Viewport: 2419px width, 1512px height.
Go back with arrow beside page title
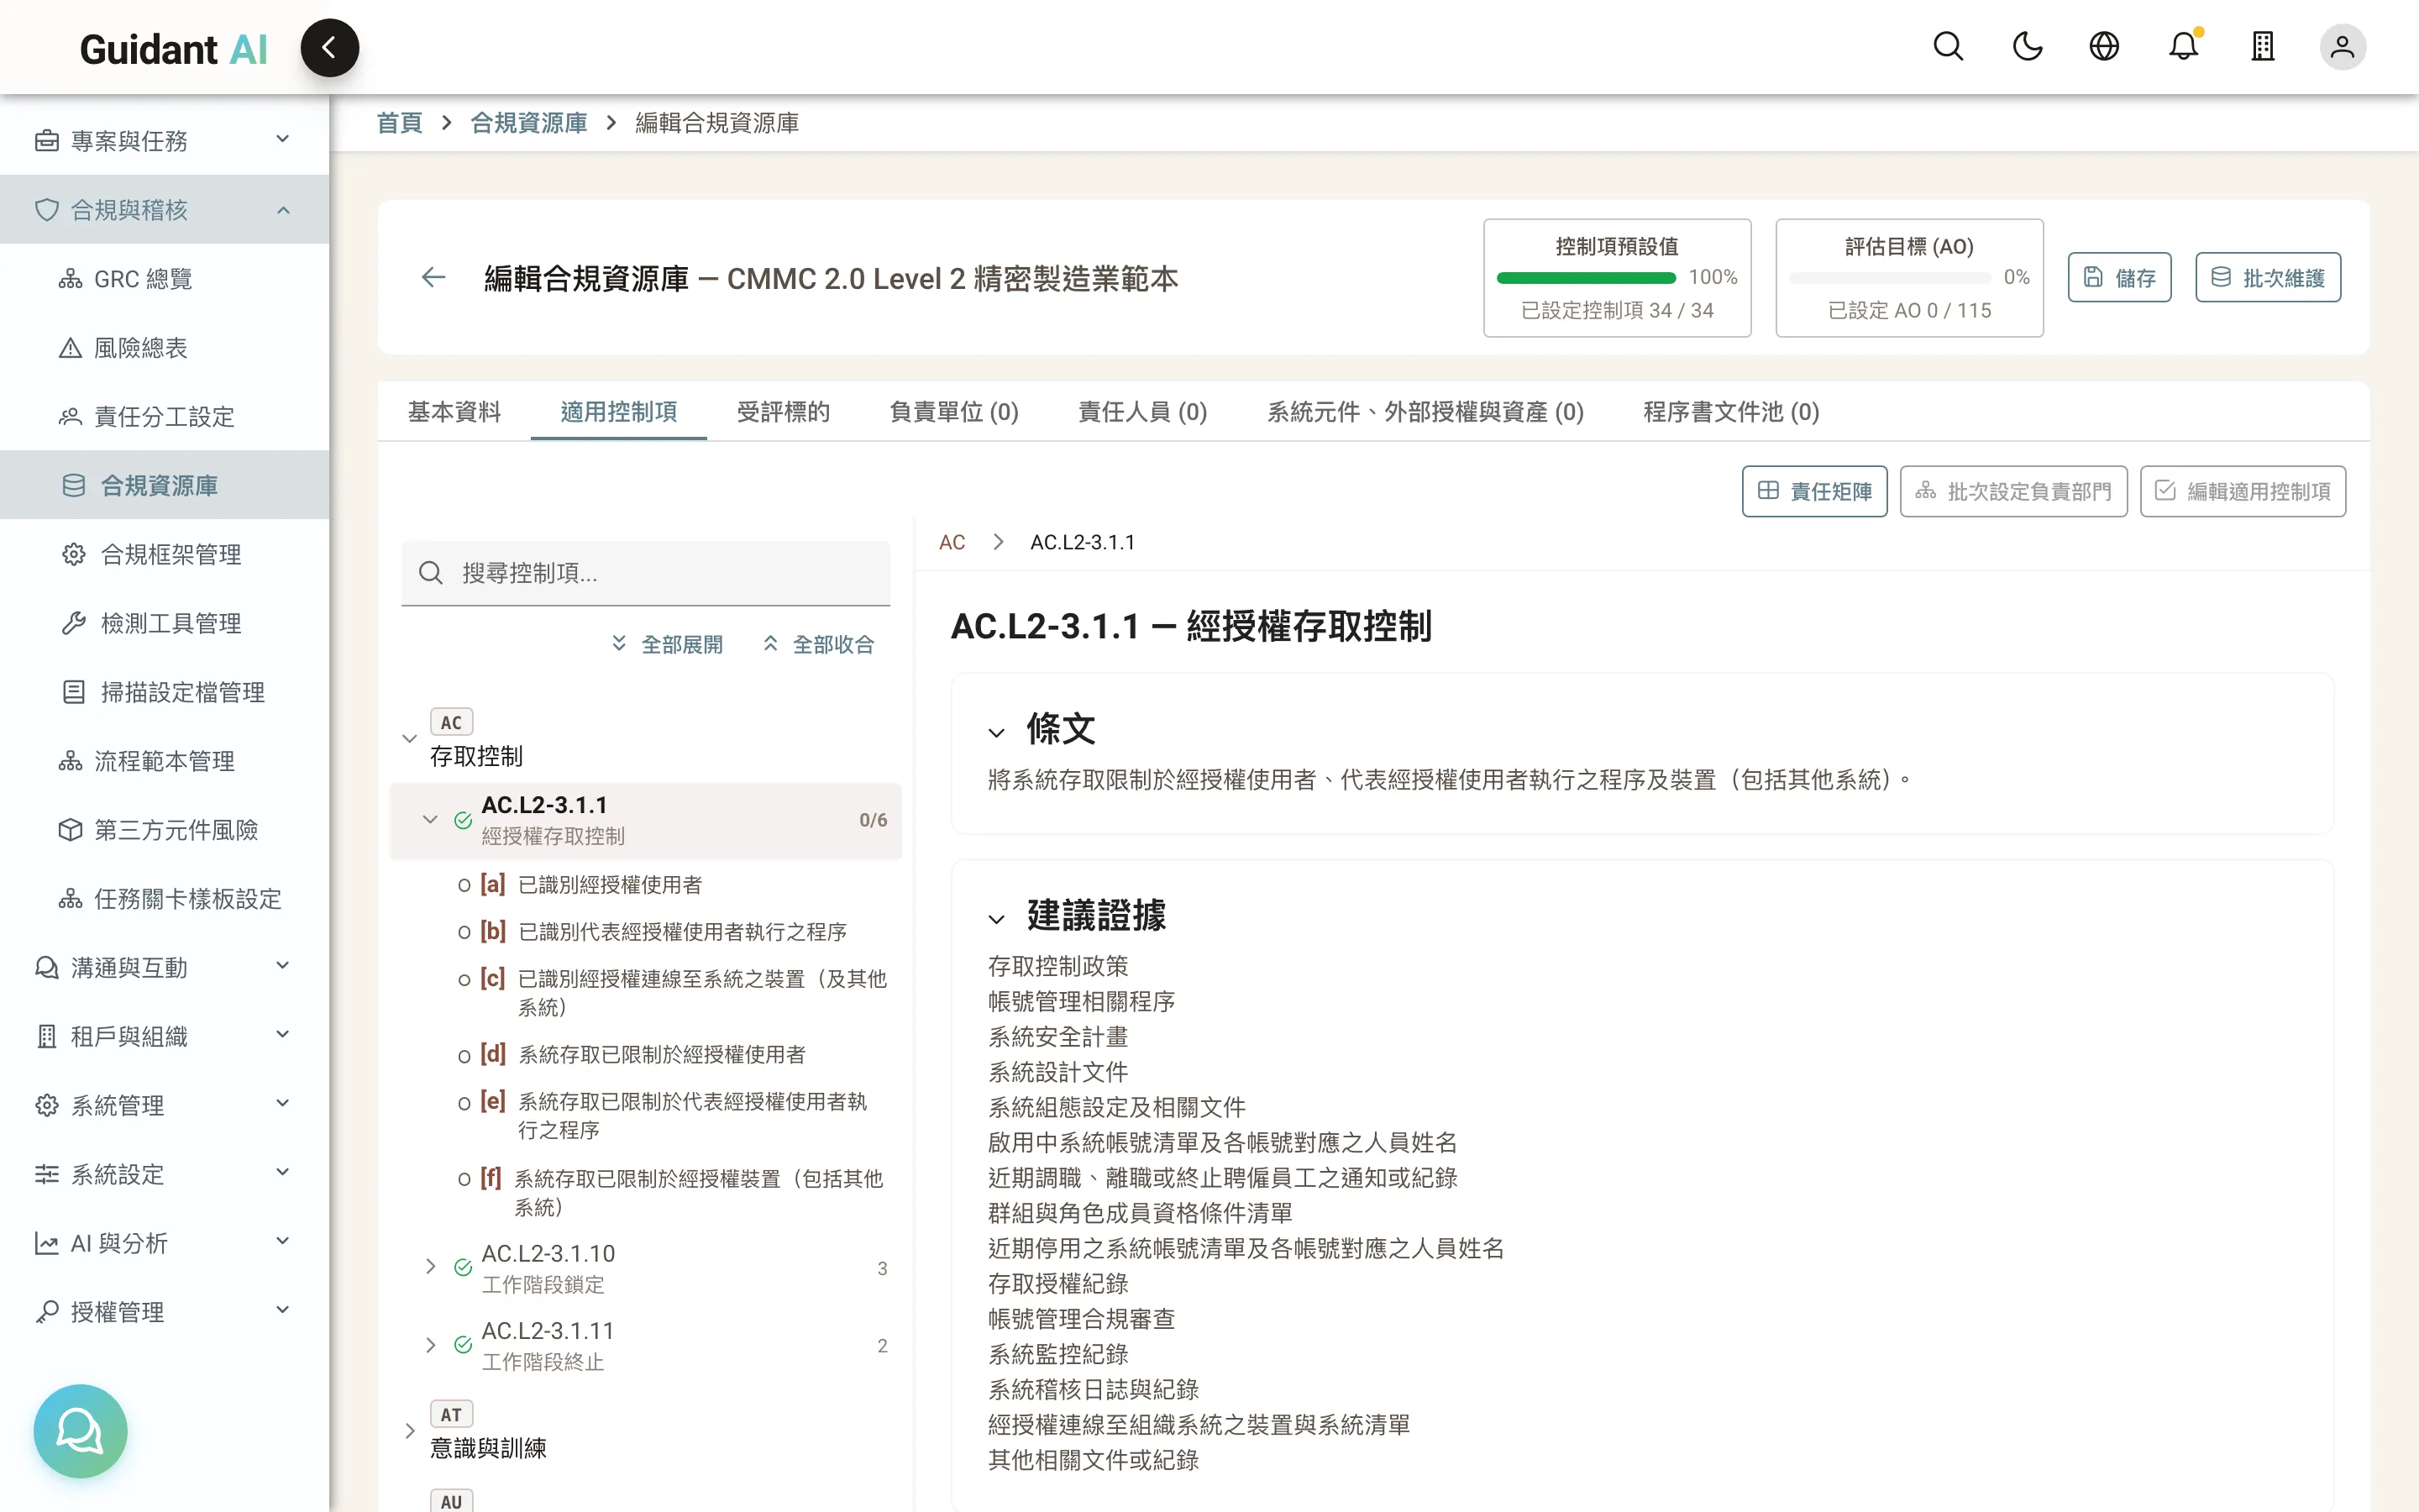[x=433, y=277]
